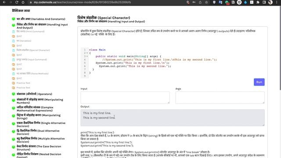This screenshot has width=281, height=158.
Task: Expand the Dual Alternative Decision chapter
Action: [x=38, y=132]
